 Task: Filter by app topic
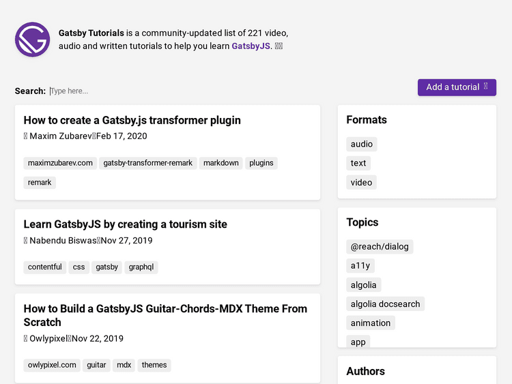[x=358, y=342]
